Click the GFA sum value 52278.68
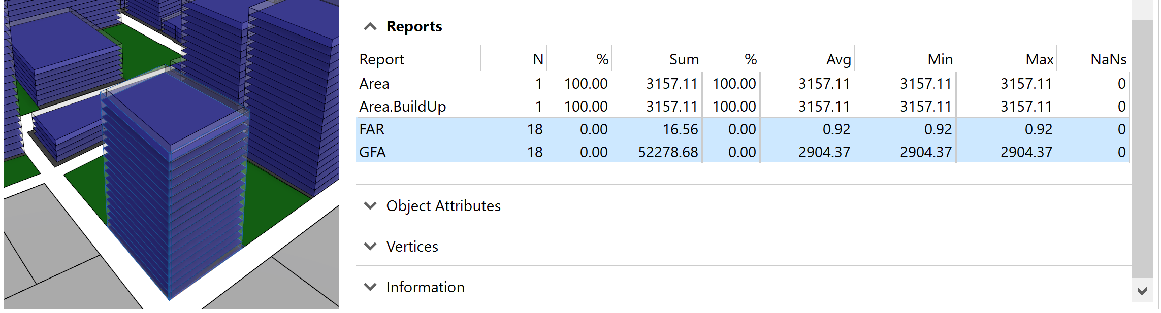 point(668,152)
